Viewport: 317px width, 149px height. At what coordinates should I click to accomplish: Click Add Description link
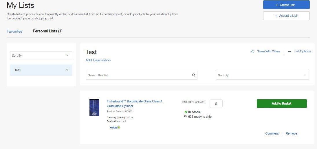(98, 60)
